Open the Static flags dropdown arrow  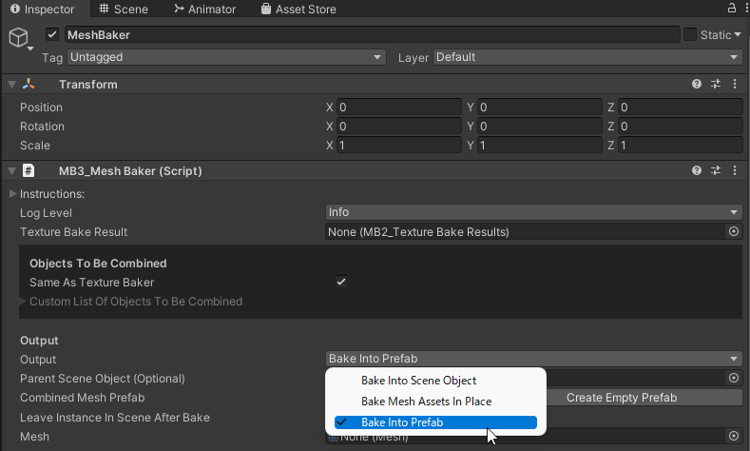tap(737, 34)
